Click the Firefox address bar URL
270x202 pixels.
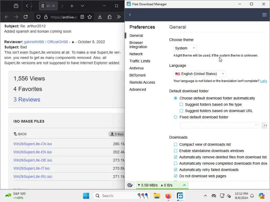point(64,17)
